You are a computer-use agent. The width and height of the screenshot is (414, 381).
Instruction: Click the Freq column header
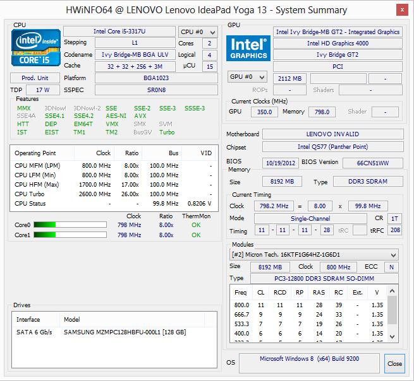click(x=241, y=293)
